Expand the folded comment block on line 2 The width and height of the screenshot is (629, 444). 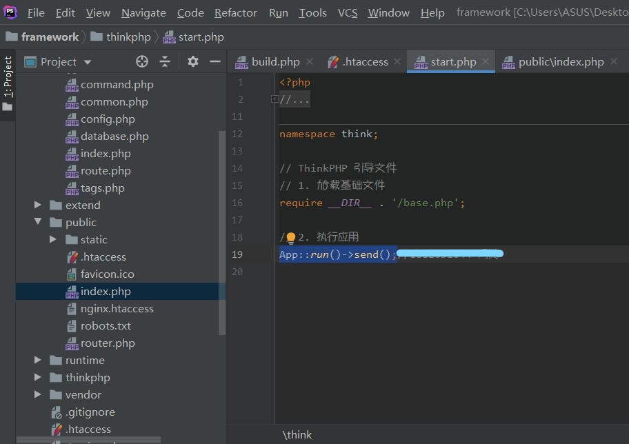point(274,99)
